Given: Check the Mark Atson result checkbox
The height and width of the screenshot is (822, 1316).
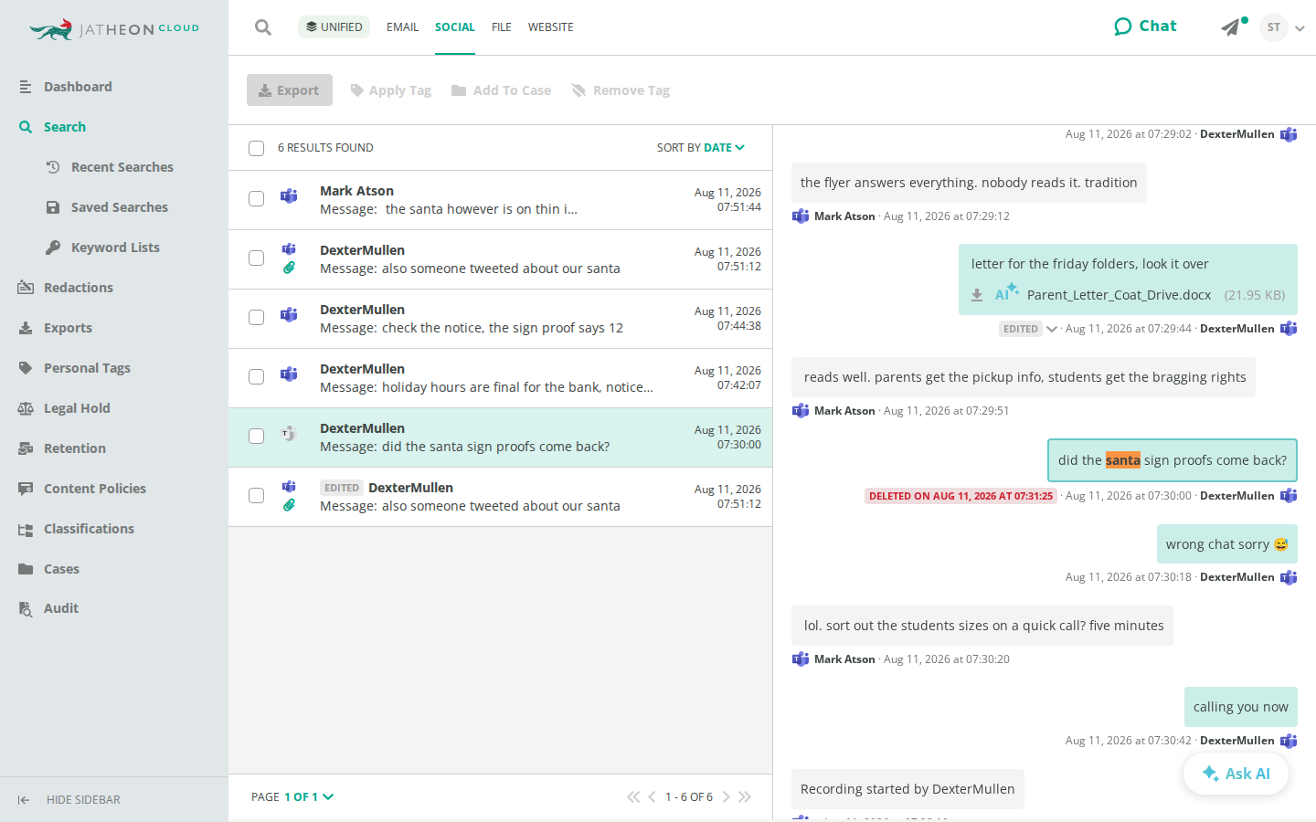Looking at the screenshot, I should pos(257,199).
